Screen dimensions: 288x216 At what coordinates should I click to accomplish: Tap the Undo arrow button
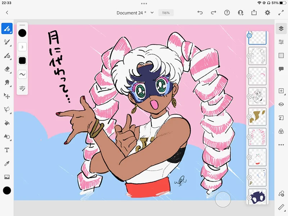[200, 13]
